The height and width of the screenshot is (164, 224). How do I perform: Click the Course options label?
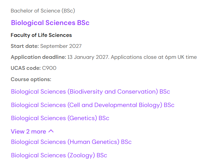pos(31,79)
